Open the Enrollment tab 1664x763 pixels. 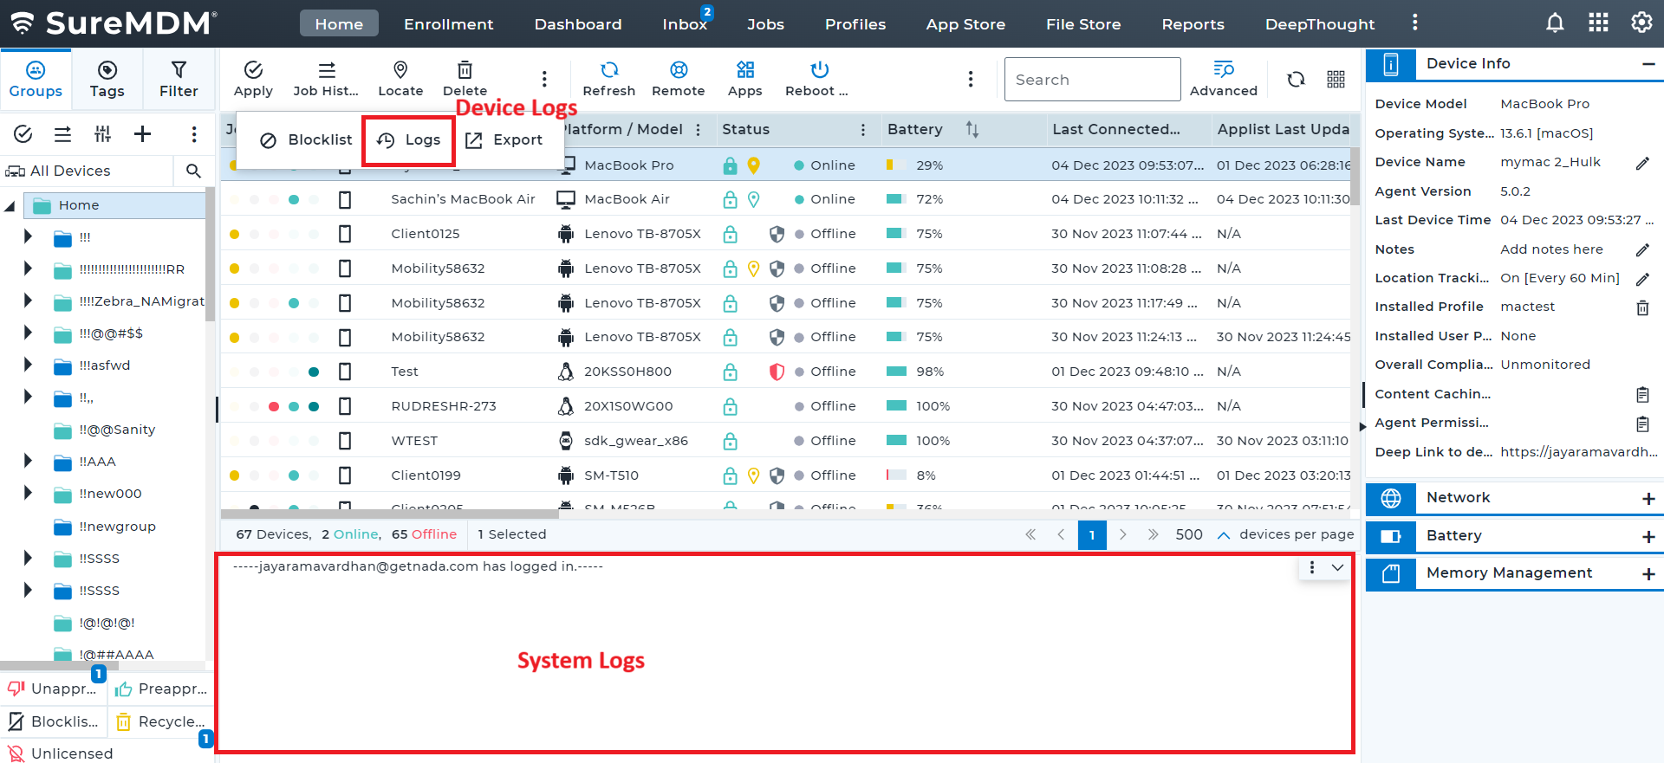[x=448, y=24]
